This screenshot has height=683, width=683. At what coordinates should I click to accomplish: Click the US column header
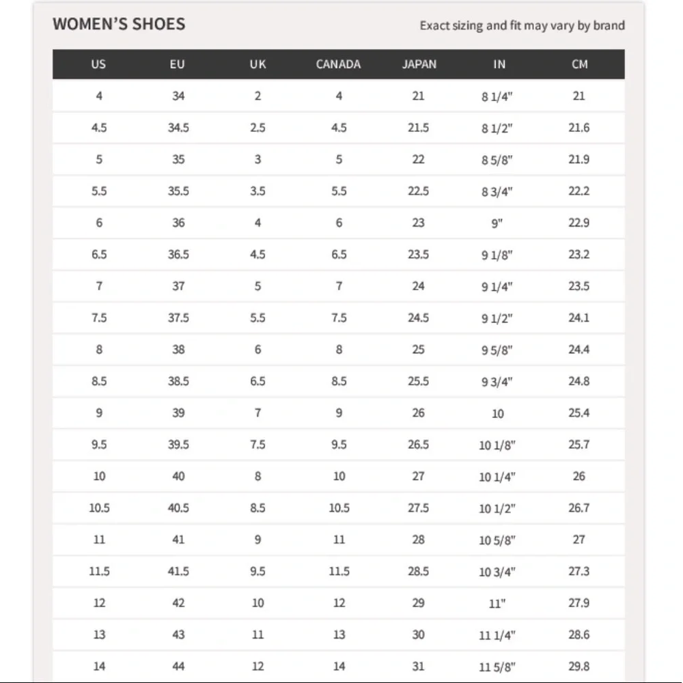(98, 64)
